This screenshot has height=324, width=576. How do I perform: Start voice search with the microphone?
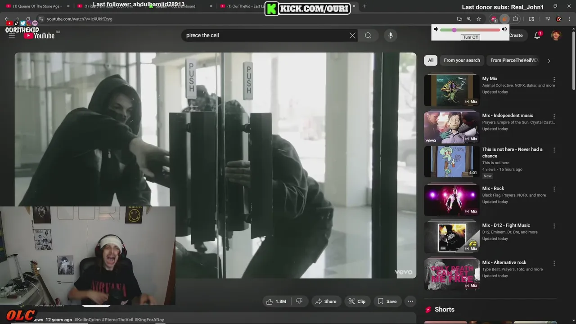click(391, 36)
